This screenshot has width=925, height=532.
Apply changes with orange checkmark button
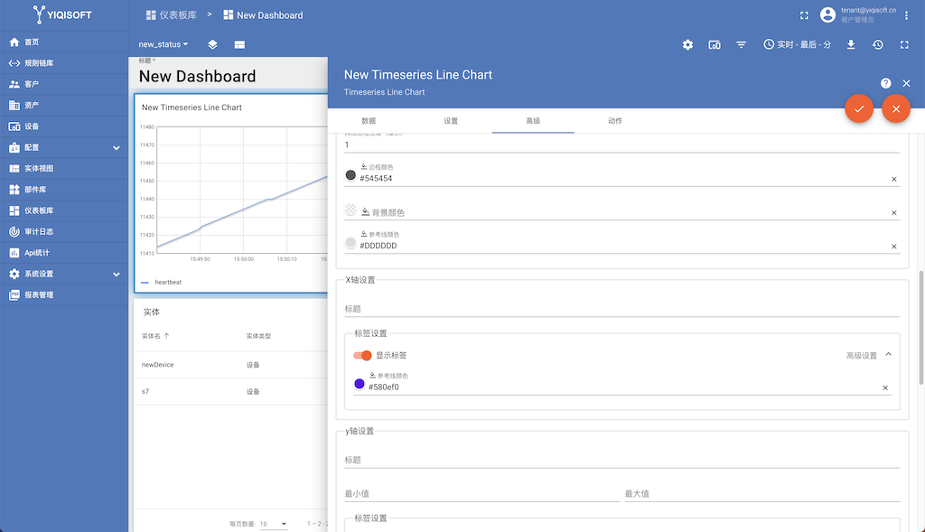click(x=859, y=108)
